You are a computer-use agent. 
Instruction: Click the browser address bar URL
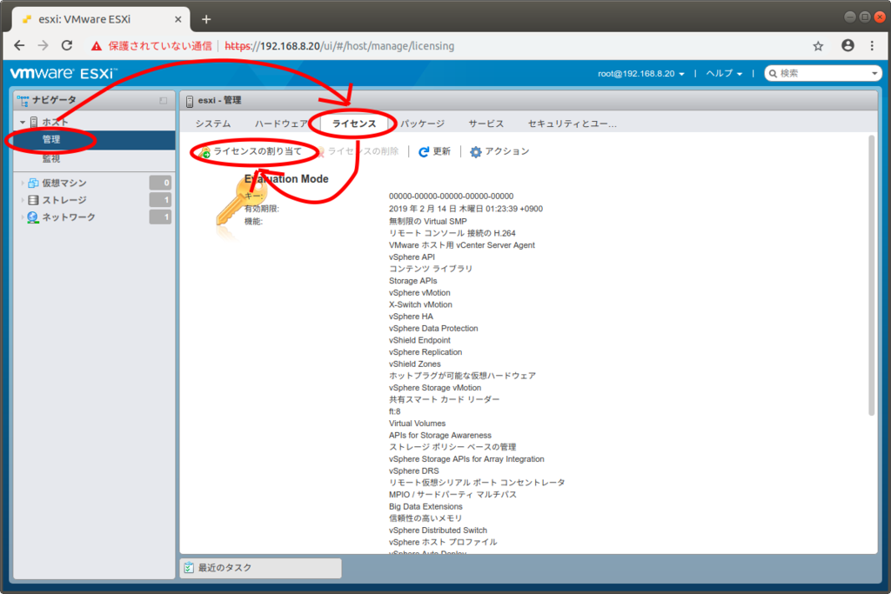(x=339, y=46)
